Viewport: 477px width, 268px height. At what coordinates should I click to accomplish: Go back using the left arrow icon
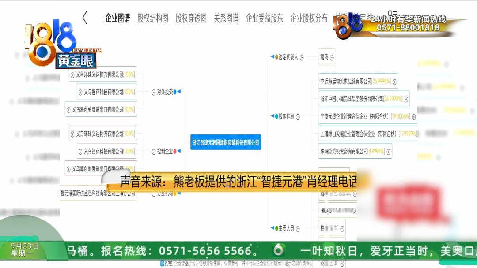tap(85, 18)
